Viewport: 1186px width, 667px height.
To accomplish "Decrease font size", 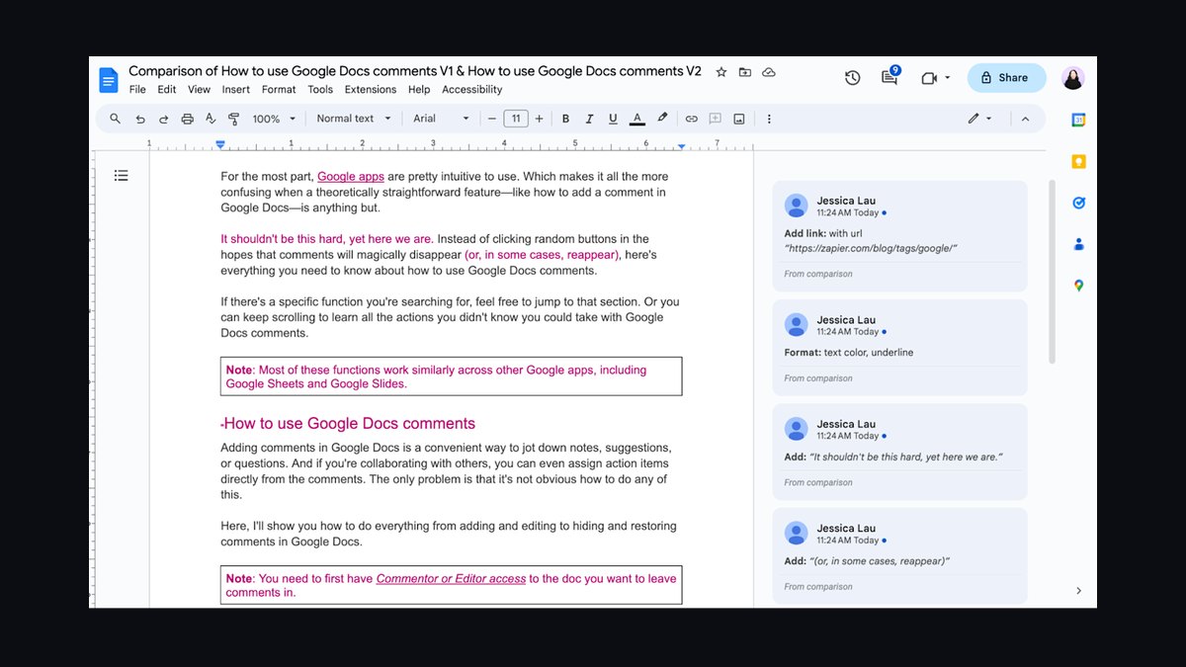I will 492,119.
